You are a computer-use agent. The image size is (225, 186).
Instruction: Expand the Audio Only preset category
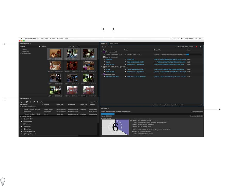tap(21, 119)
